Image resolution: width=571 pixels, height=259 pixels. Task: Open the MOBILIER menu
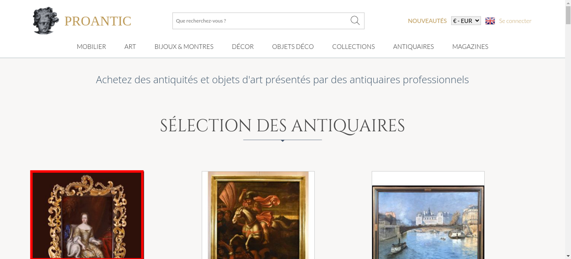point(91,46)
